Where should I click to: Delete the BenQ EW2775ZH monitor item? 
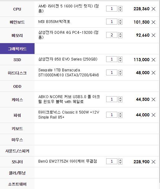153,162
